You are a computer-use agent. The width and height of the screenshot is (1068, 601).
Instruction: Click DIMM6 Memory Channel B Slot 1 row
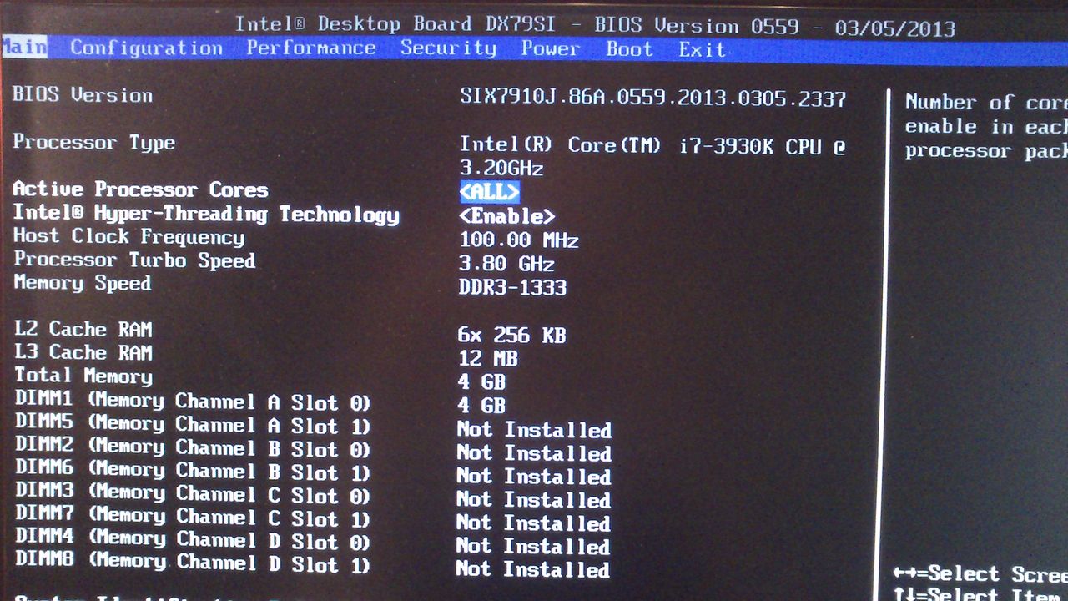coord(193,472)
